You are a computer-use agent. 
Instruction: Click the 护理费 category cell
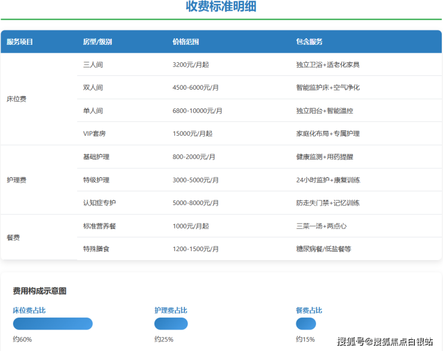coord(16,179)
